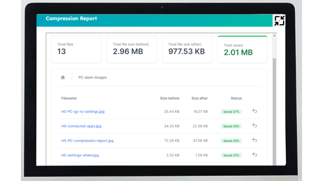Click the Compression Report title
This screenshot has height=181, width=323.
coord(71,19)
